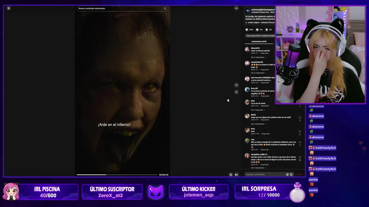Like Jacqueline Judith Ch's comment

[x=300, y=157]
